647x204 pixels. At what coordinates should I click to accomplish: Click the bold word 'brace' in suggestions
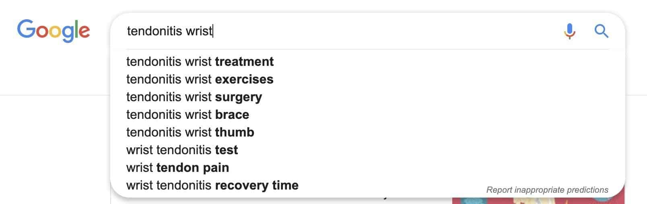click(232, 115)
